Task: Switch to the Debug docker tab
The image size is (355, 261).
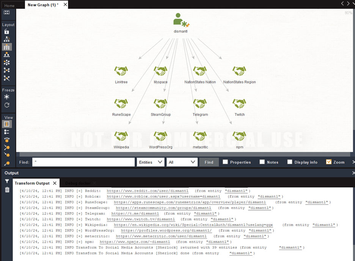Action: [78, 182]
